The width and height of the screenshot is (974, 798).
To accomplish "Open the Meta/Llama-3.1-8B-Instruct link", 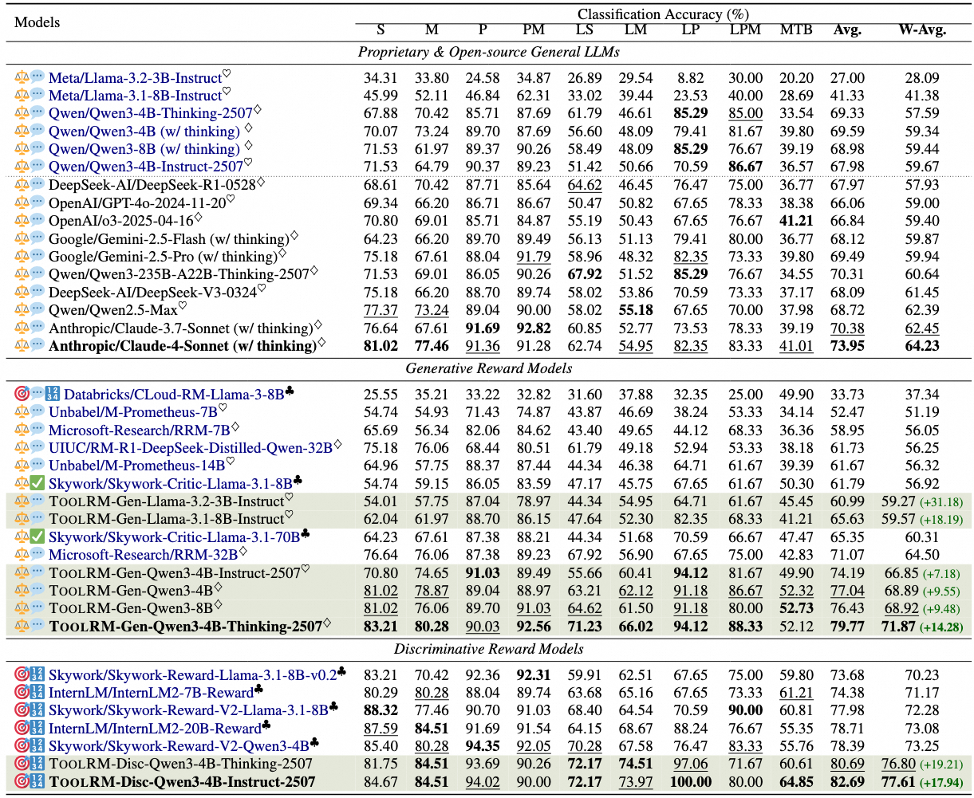I will point(135,96).
